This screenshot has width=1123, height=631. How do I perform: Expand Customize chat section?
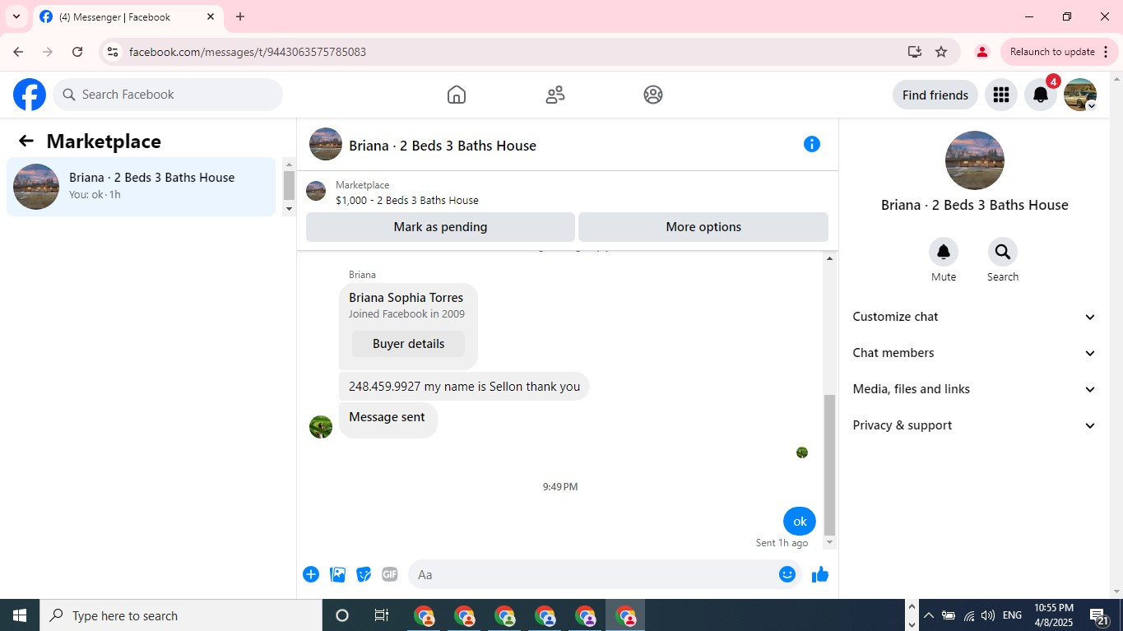[x=974, y=317]
